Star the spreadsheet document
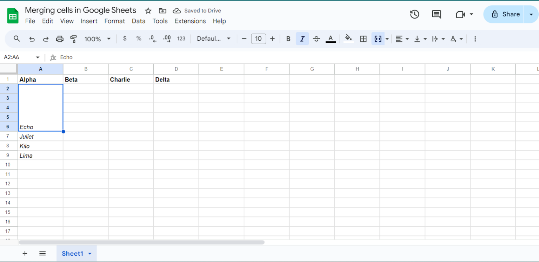 pyautogui.click(x=148, y=11)
